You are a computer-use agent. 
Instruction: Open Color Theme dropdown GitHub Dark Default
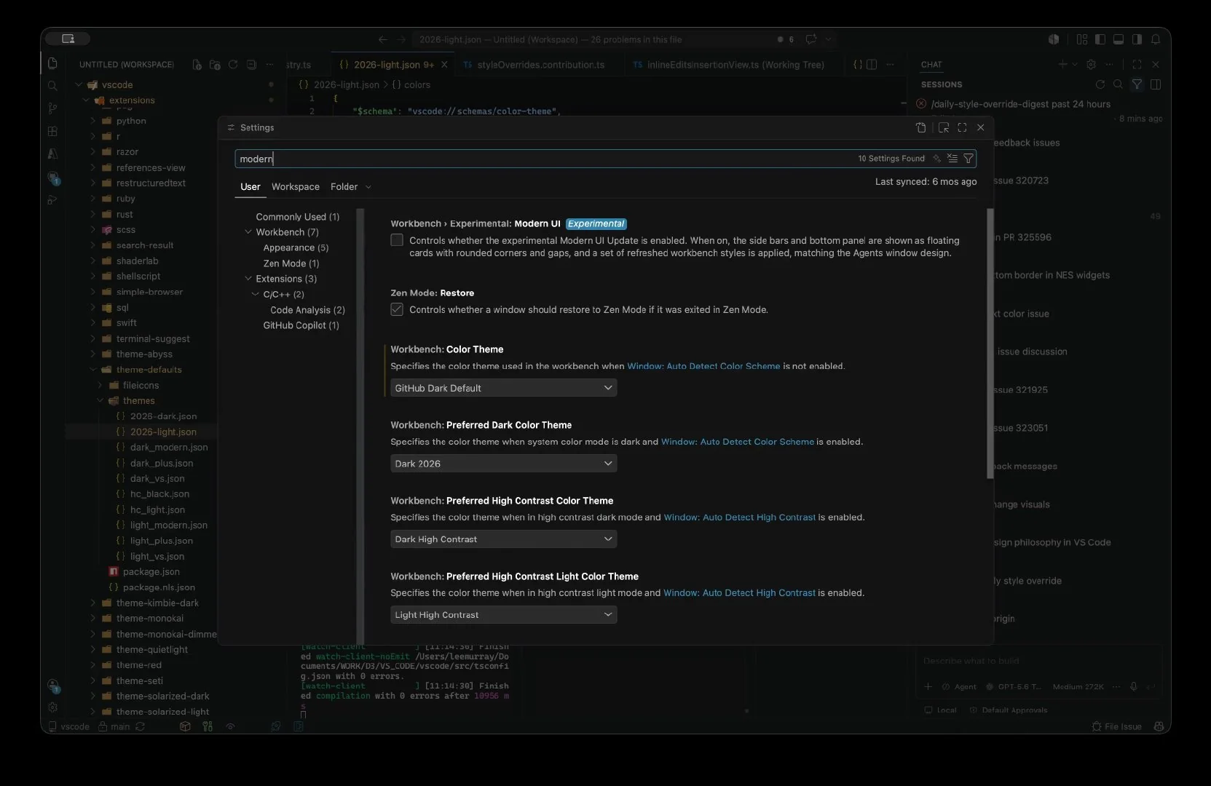point(503,388)
